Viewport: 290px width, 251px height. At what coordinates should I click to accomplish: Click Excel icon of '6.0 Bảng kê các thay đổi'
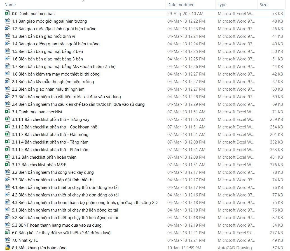click(x=8, y=233)
